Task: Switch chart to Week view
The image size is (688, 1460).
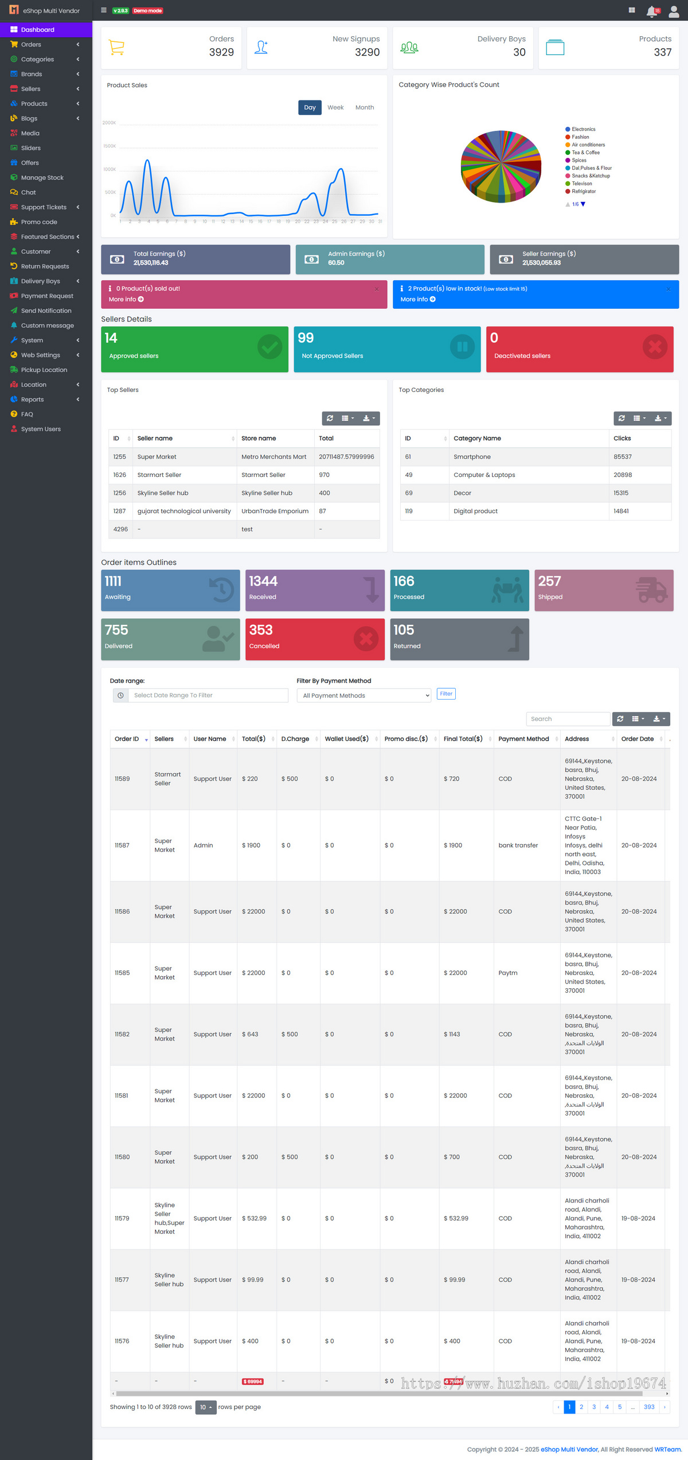Action: [x=335, y=107]
